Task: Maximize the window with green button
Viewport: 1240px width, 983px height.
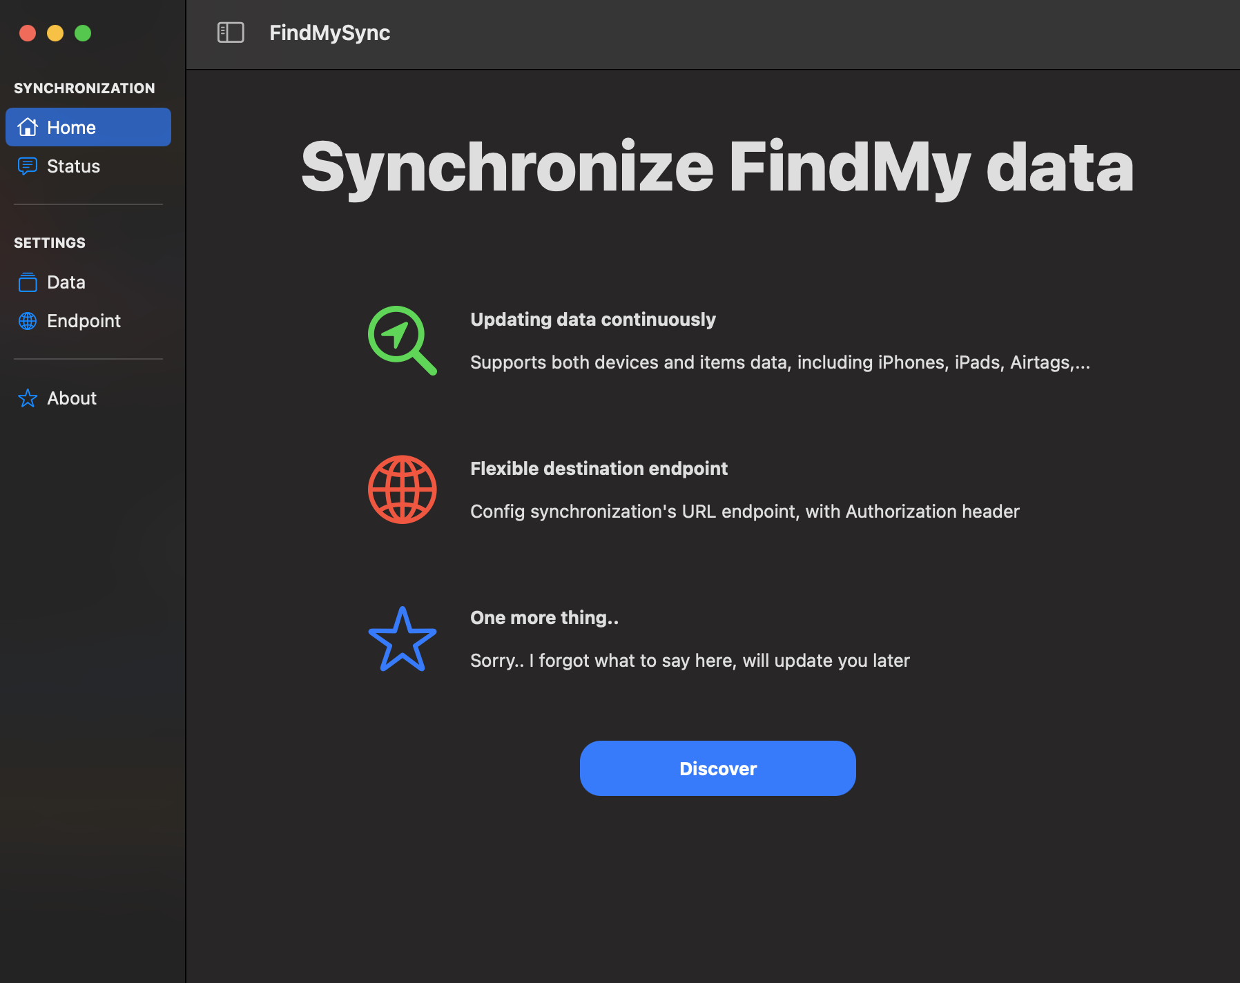Action: 83,32
